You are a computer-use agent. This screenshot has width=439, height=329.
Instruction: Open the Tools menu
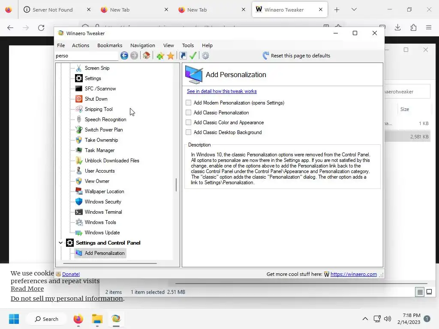(x=188, y=45)
